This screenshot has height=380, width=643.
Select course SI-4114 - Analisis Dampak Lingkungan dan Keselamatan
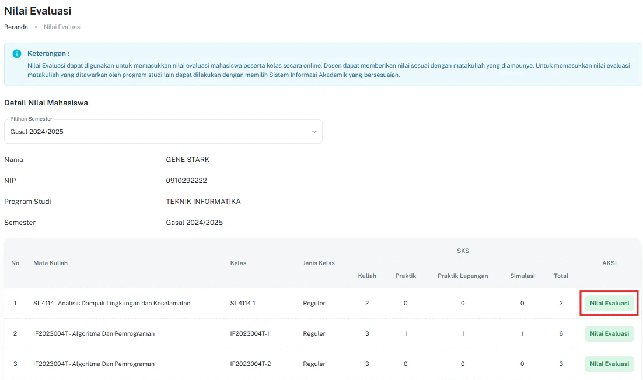(112, 304)
